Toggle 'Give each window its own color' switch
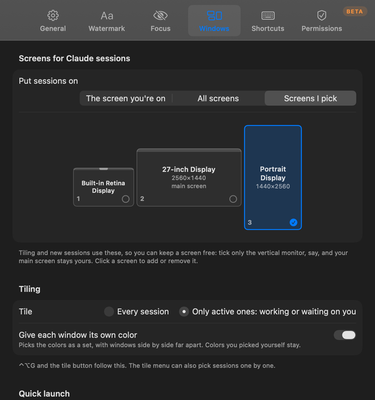 pos(344,335)
